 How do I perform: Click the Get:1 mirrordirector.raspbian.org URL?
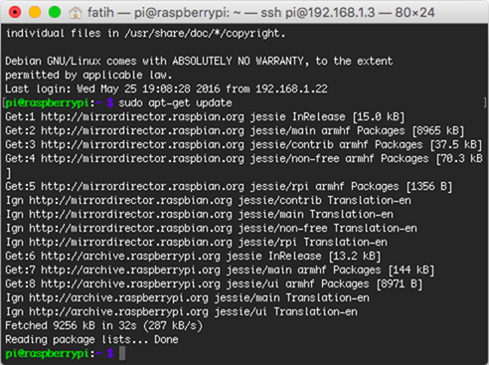pyautogui.click(x=142, y=117)
